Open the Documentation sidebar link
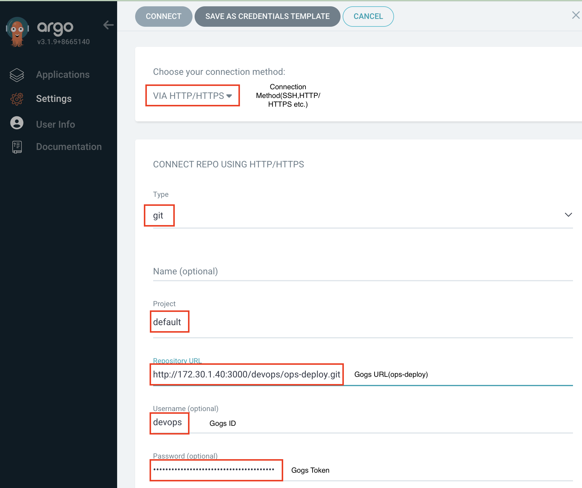 click(x=69, y=147)
